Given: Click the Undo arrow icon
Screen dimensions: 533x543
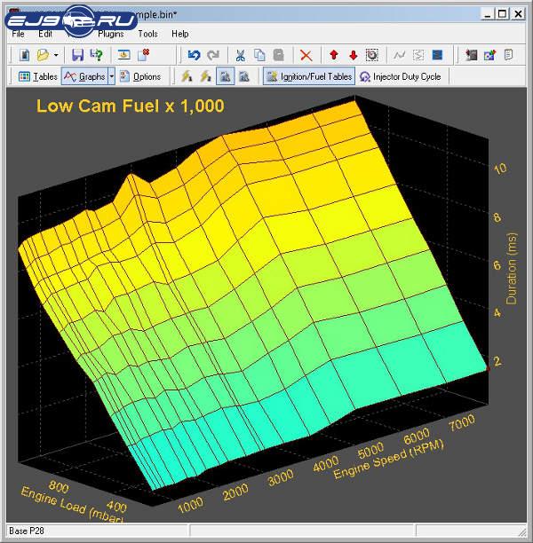Looking at the screenshot, I should pyautogui.click(x=195, y=55).
